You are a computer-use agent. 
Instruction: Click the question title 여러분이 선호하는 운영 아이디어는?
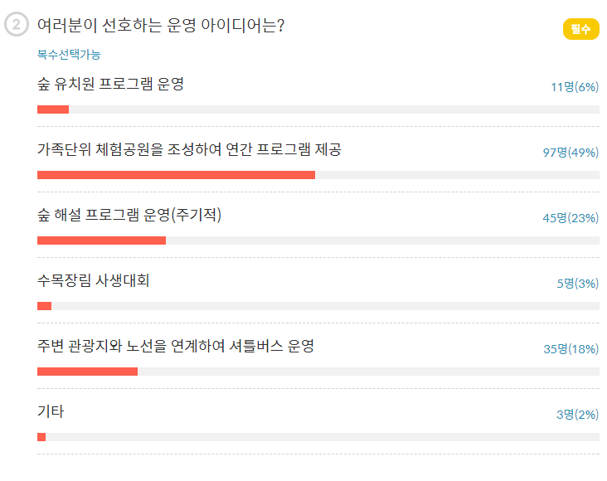(x=162, y=26)
